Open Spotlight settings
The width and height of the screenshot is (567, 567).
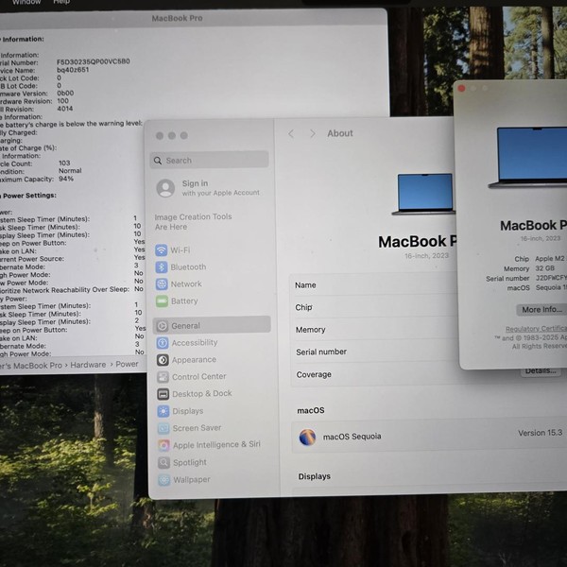189,462
